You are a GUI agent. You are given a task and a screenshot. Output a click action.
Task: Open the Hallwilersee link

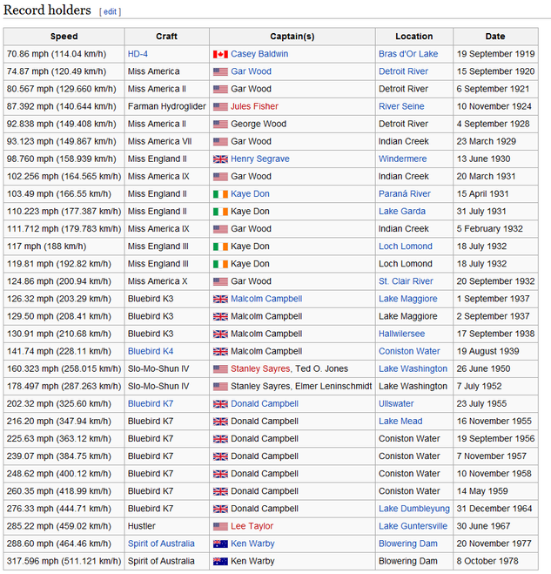(x=402, y=334)
